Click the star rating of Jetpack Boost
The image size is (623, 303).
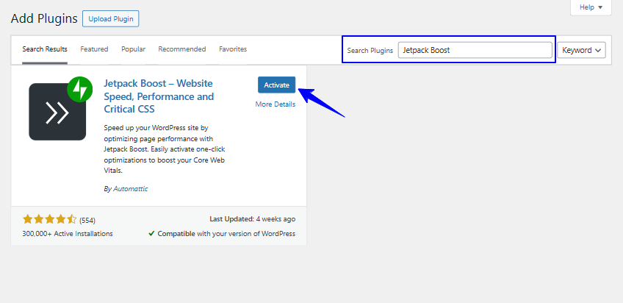(49, 219)
